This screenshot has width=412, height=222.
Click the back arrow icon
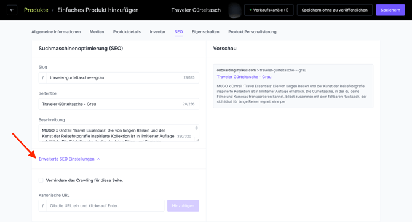(12, 10)
